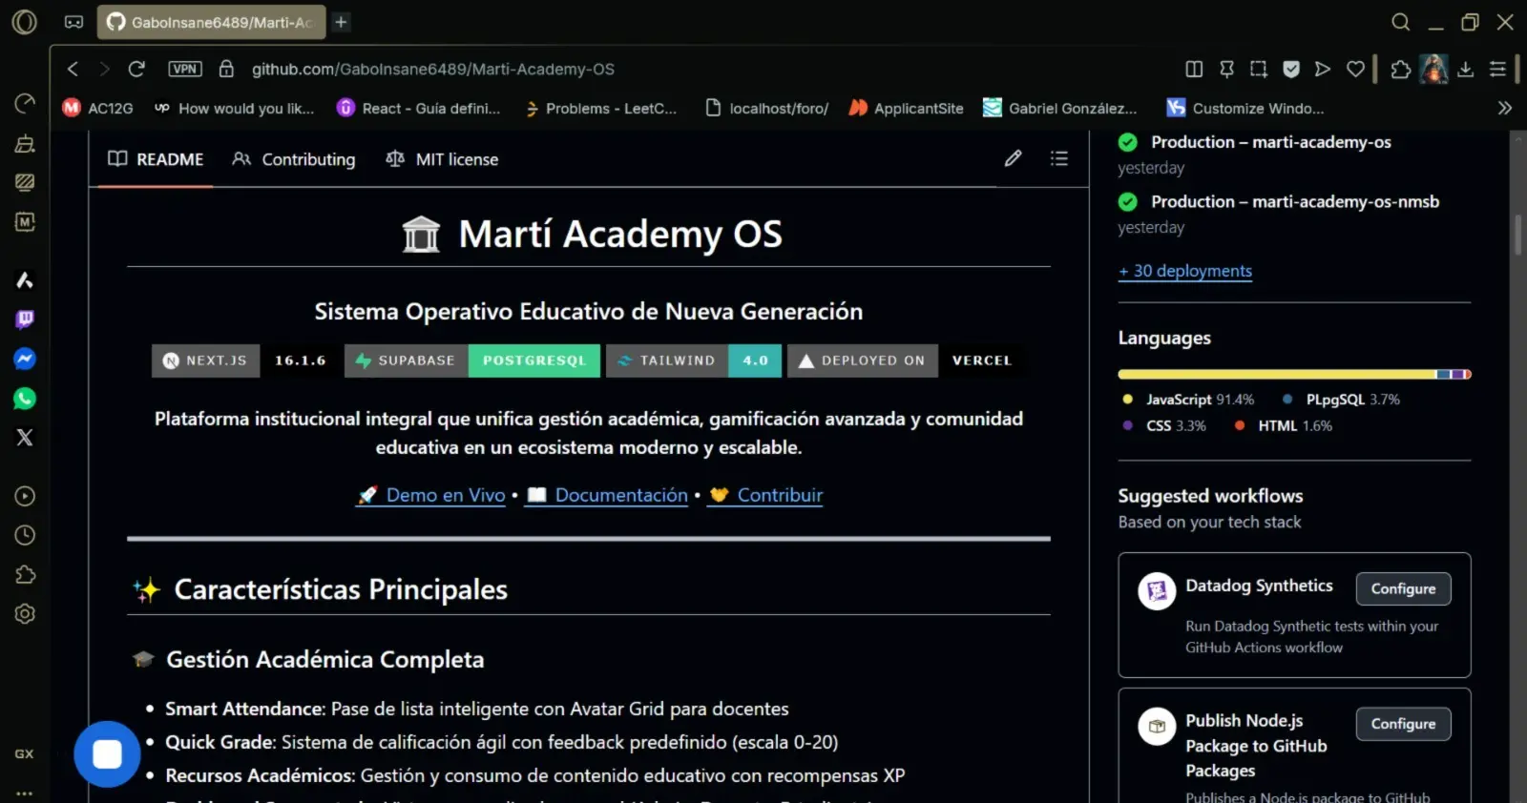The width and height of the screenshot is (1527, 803).
Task: Click the JavaScript 91.4% language entry
Action: 1189,400
